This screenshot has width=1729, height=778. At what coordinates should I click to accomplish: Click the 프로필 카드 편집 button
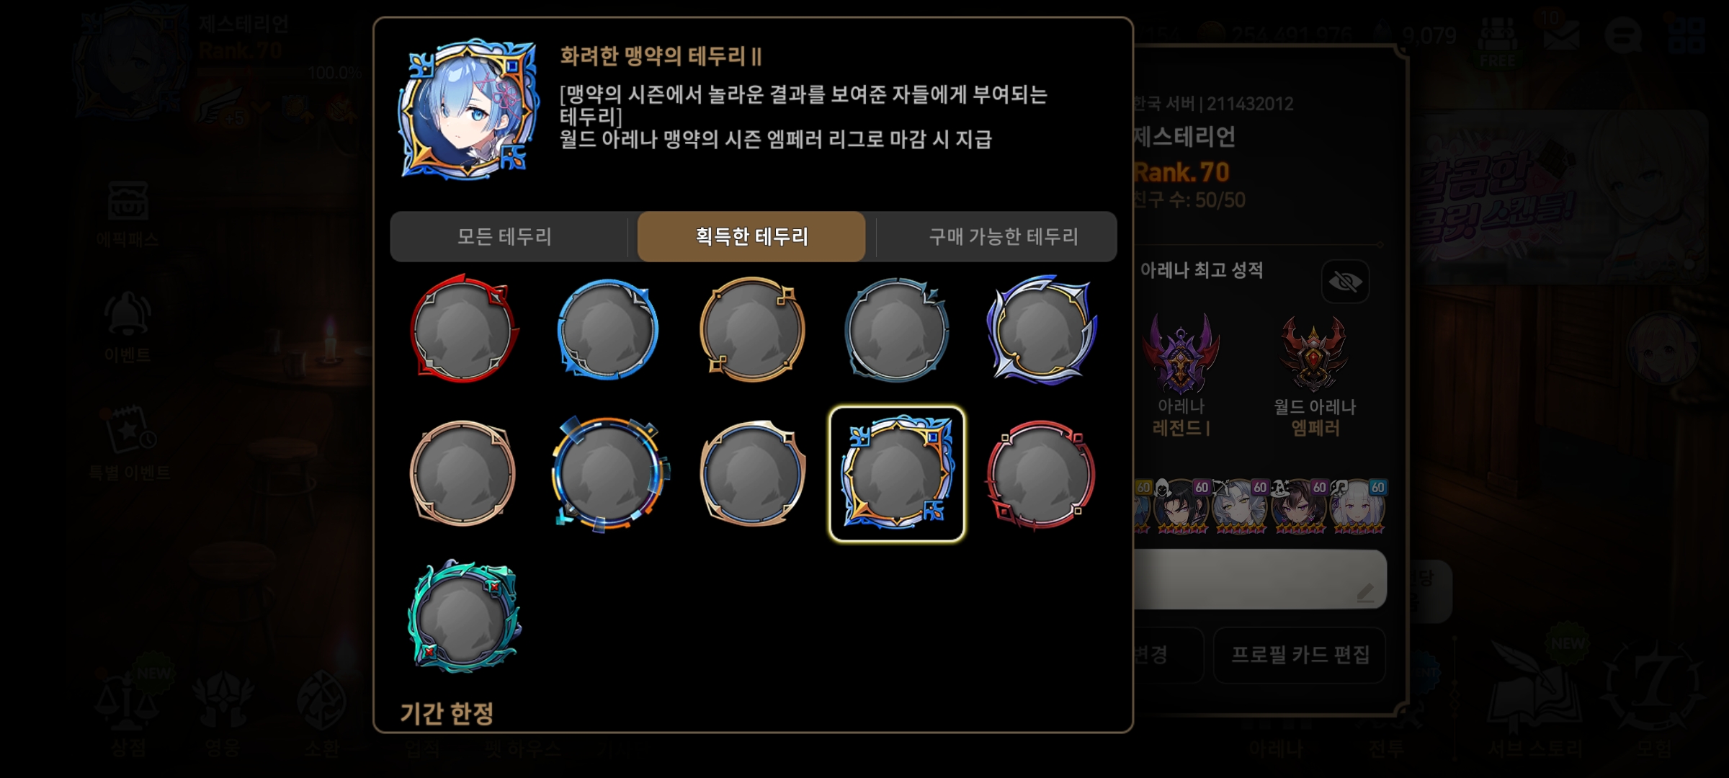1300,655
